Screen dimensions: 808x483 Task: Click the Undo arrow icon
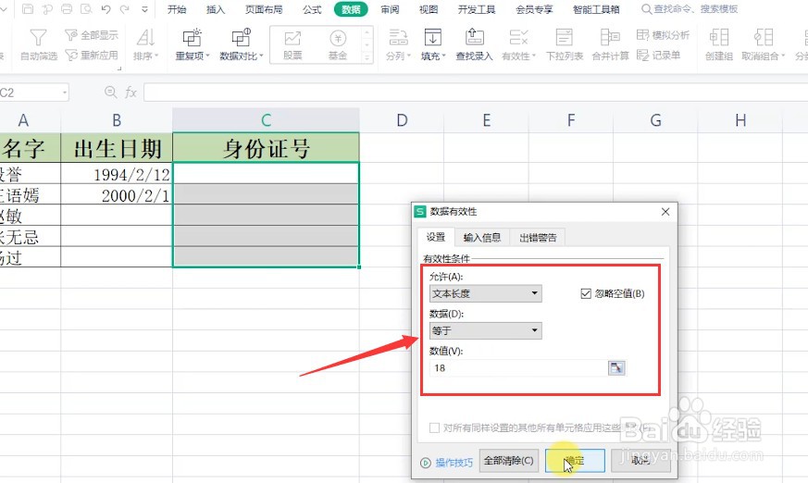pyautogui.click(x=106, y=8)
